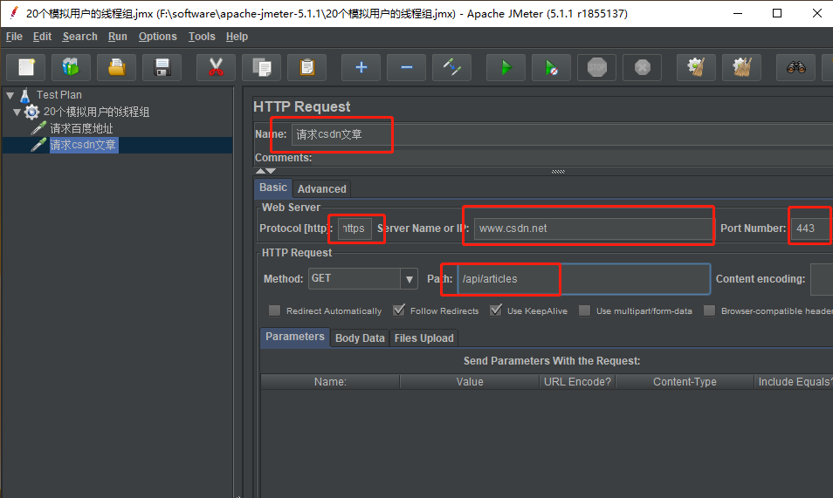This screenshot has height=498, width=833.
Task: Click the thread group gear icon
Action: point(32,112)
